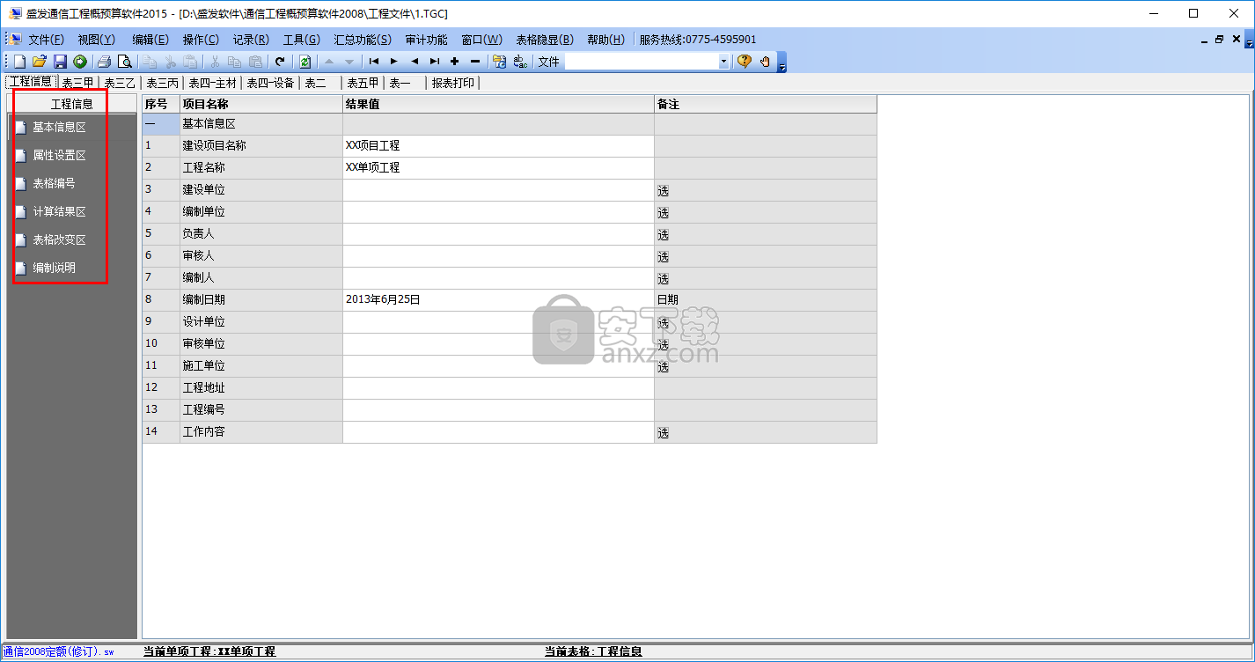The height and width of the screenshot is (662, 1255).
Task: Click the application icon left of 文件 menu
Action: point(16,40)
